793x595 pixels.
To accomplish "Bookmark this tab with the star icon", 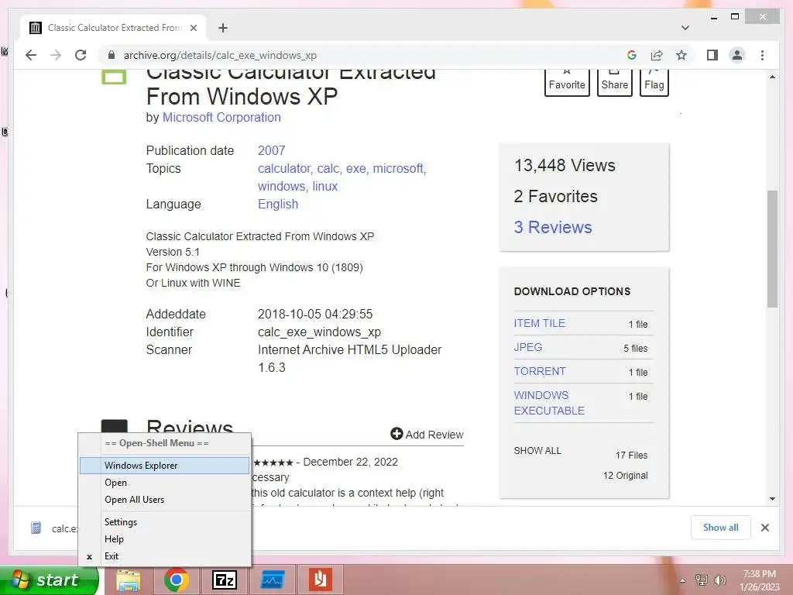I will 681,55.
